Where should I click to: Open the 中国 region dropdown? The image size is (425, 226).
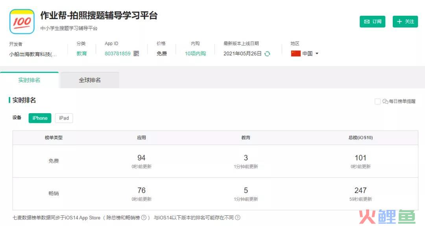click(x=310, y=53)
